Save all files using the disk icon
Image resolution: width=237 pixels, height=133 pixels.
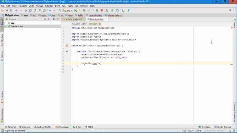7,10
